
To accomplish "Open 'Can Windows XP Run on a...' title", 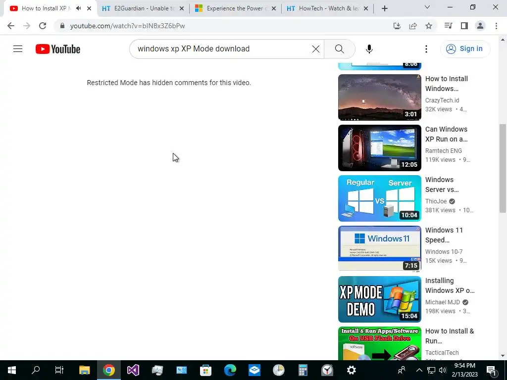I will pyautogui.click(x=446, y=134).
